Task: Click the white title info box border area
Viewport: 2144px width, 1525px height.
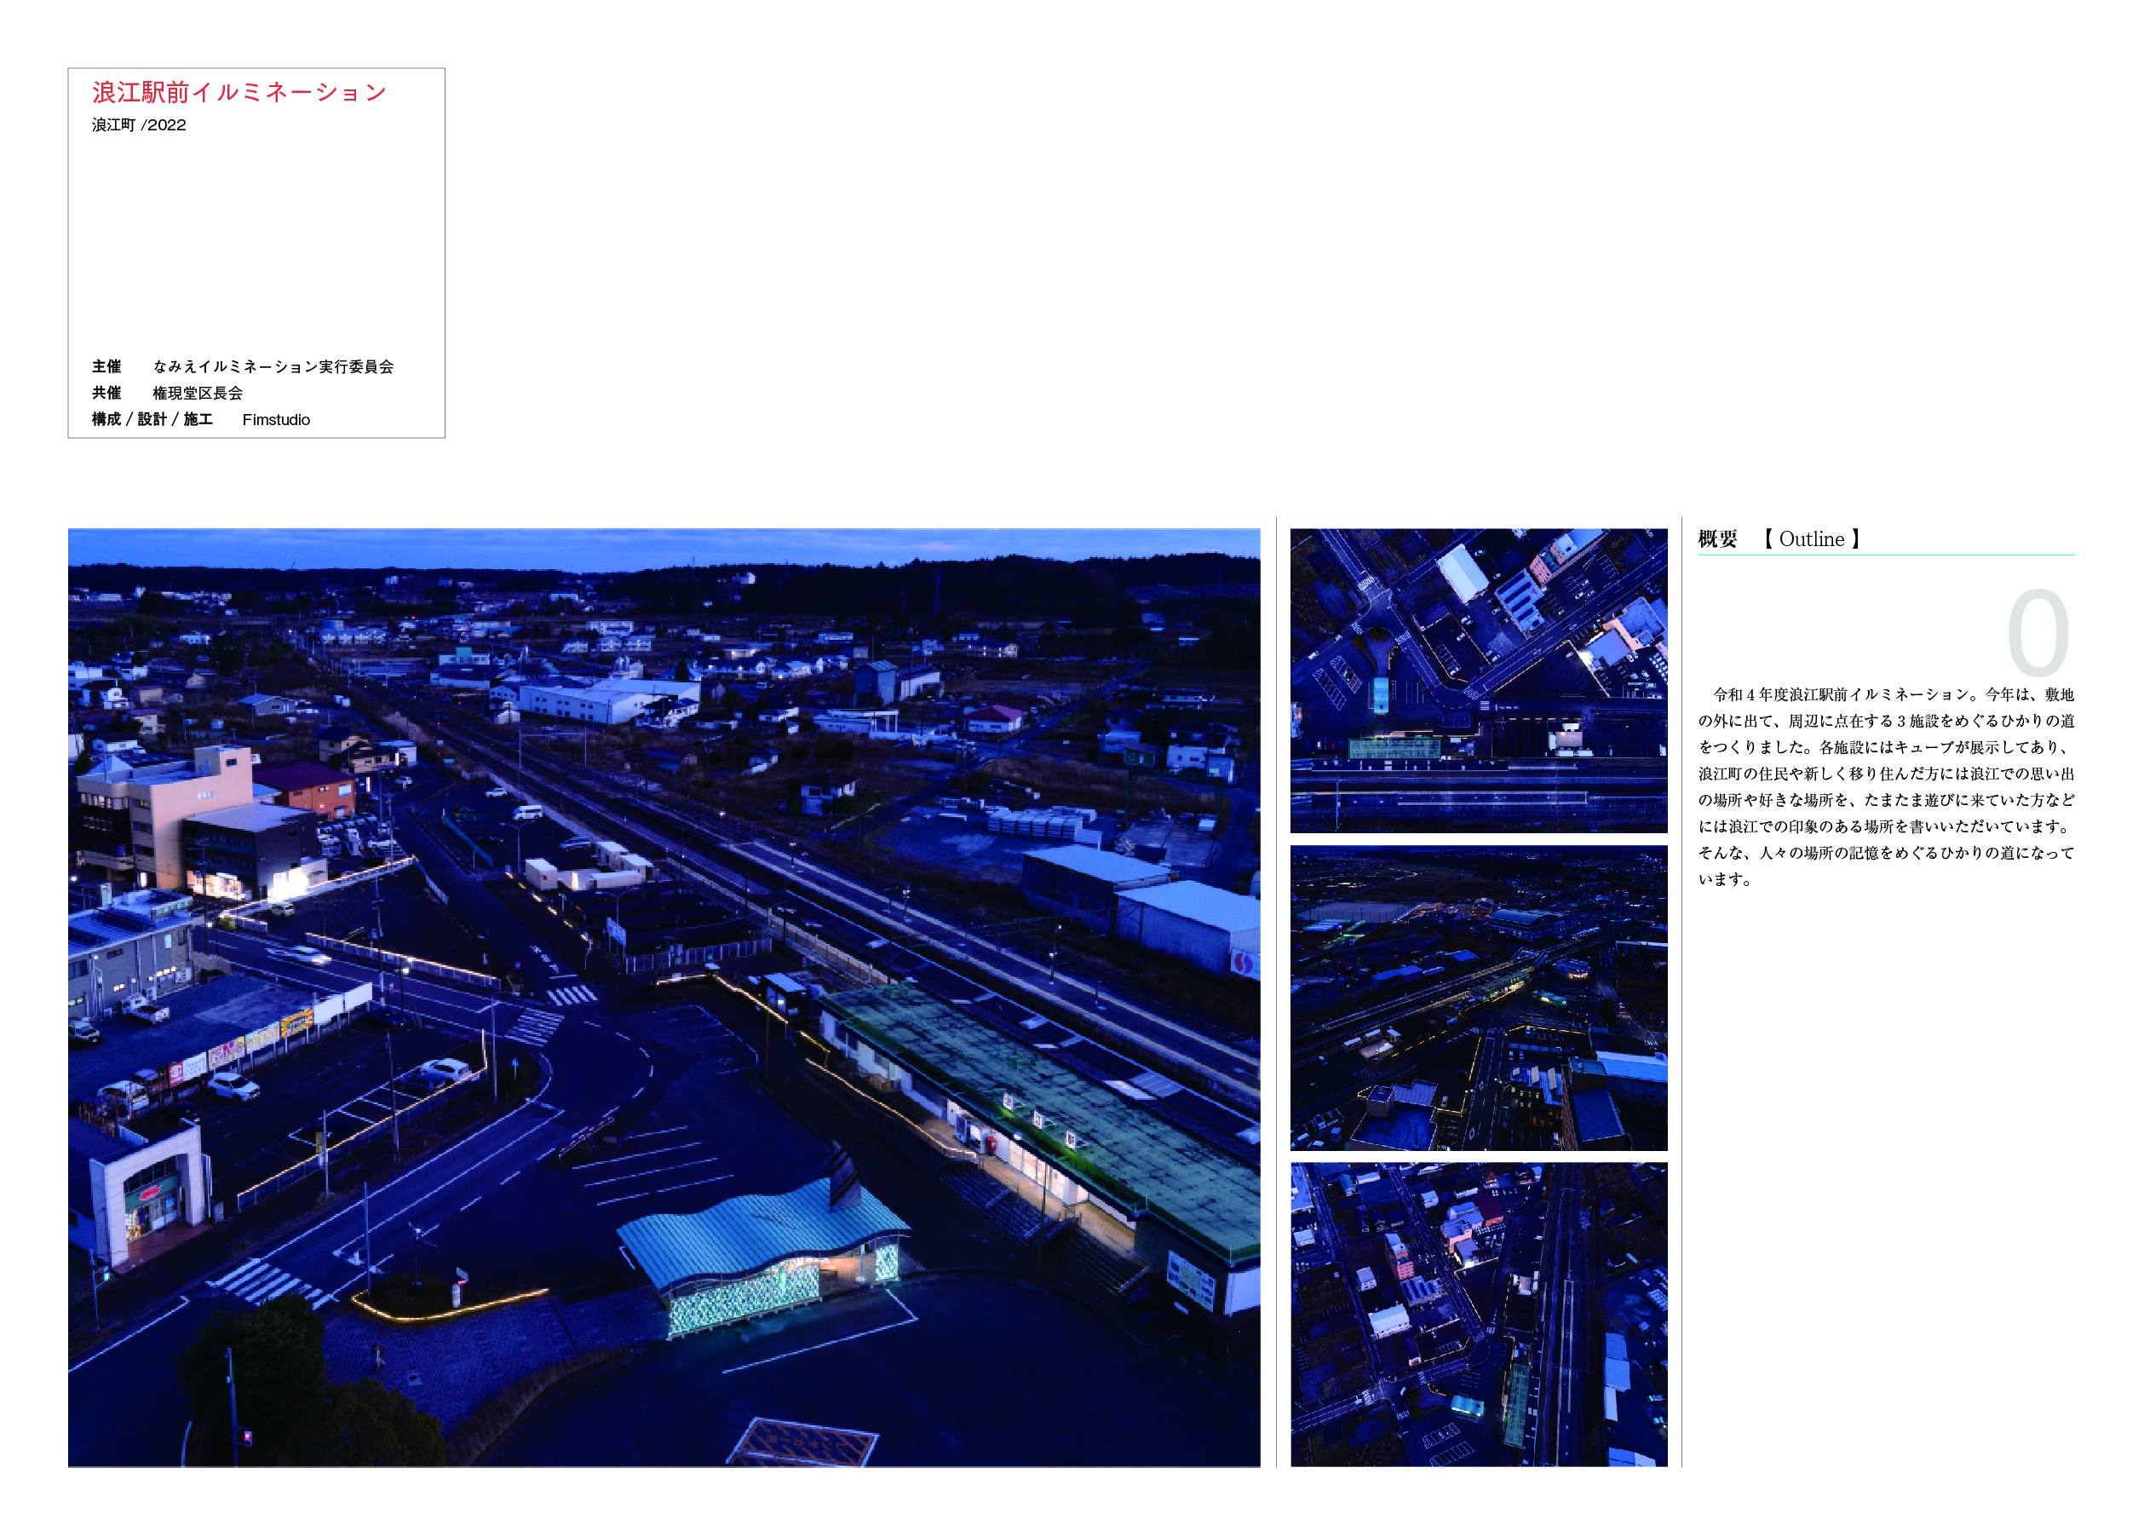Action: click(256, 245)
